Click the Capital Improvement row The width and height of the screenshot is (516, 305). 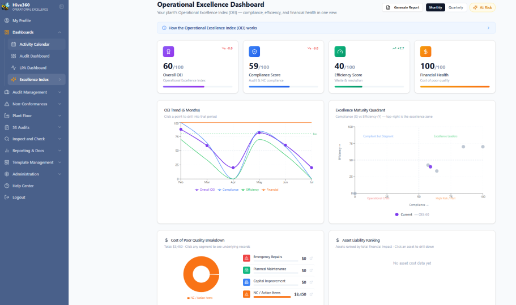[x=279, y=282]
